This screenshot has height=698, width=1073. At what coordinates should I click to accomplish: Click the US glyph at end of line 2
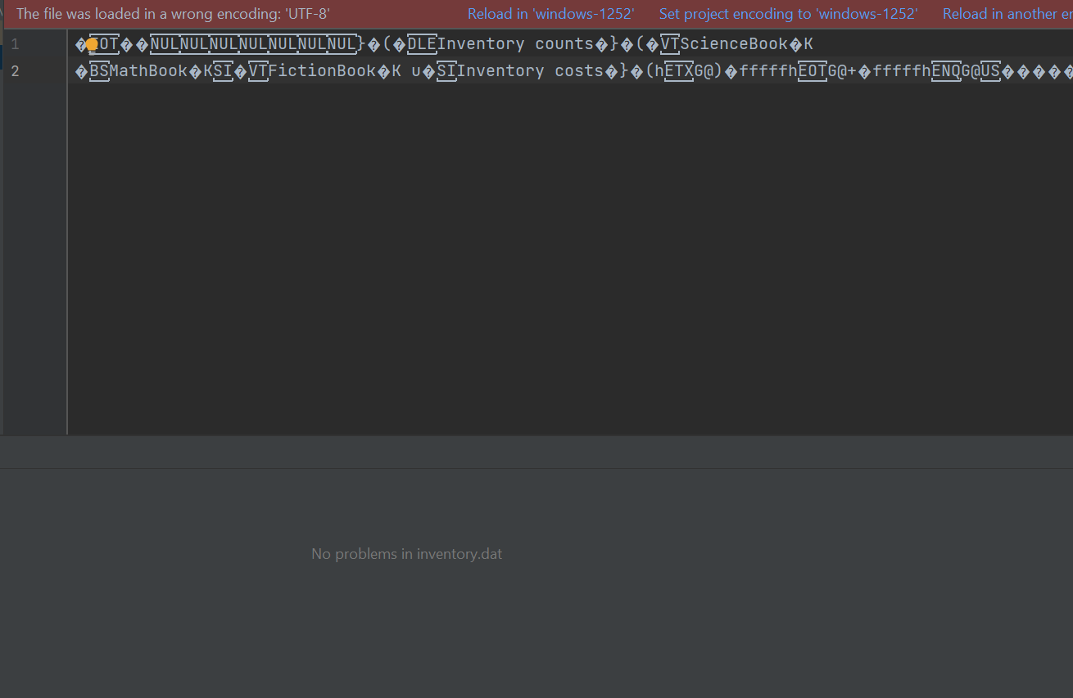coord(989,70)
